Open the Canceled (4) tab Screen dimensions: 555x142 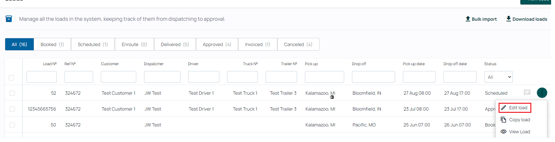pos(298,44)
